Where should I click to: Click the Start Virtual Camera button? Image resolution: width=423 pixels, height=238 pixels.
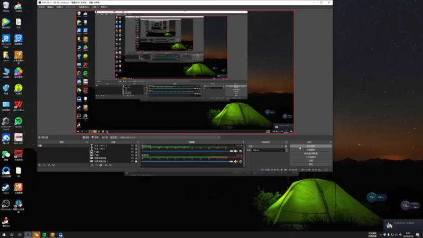[311, 153]
